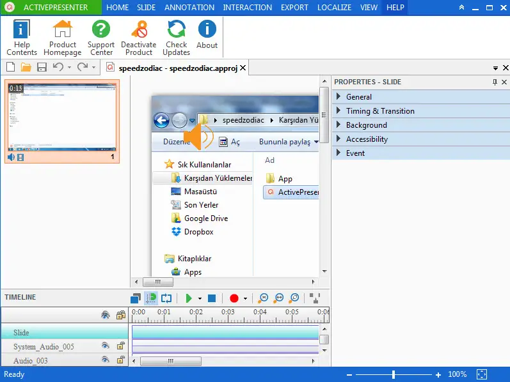Play the timeline preview

189,298
